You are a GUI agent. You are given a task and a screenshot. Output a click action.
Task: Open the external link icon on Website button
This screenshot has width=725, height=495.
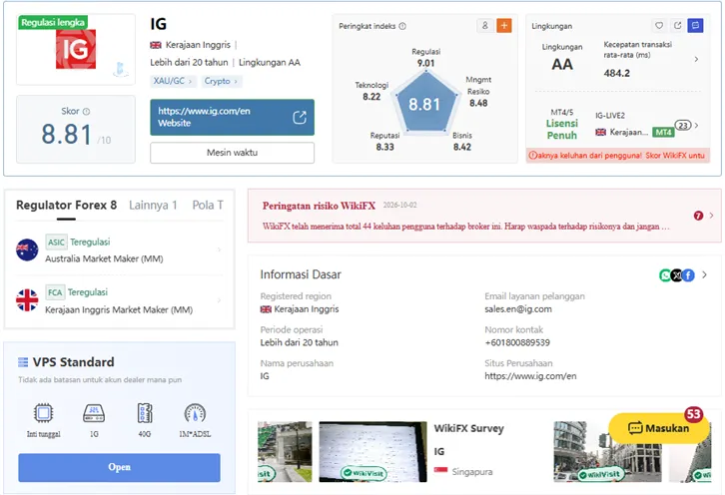[300, 118]
